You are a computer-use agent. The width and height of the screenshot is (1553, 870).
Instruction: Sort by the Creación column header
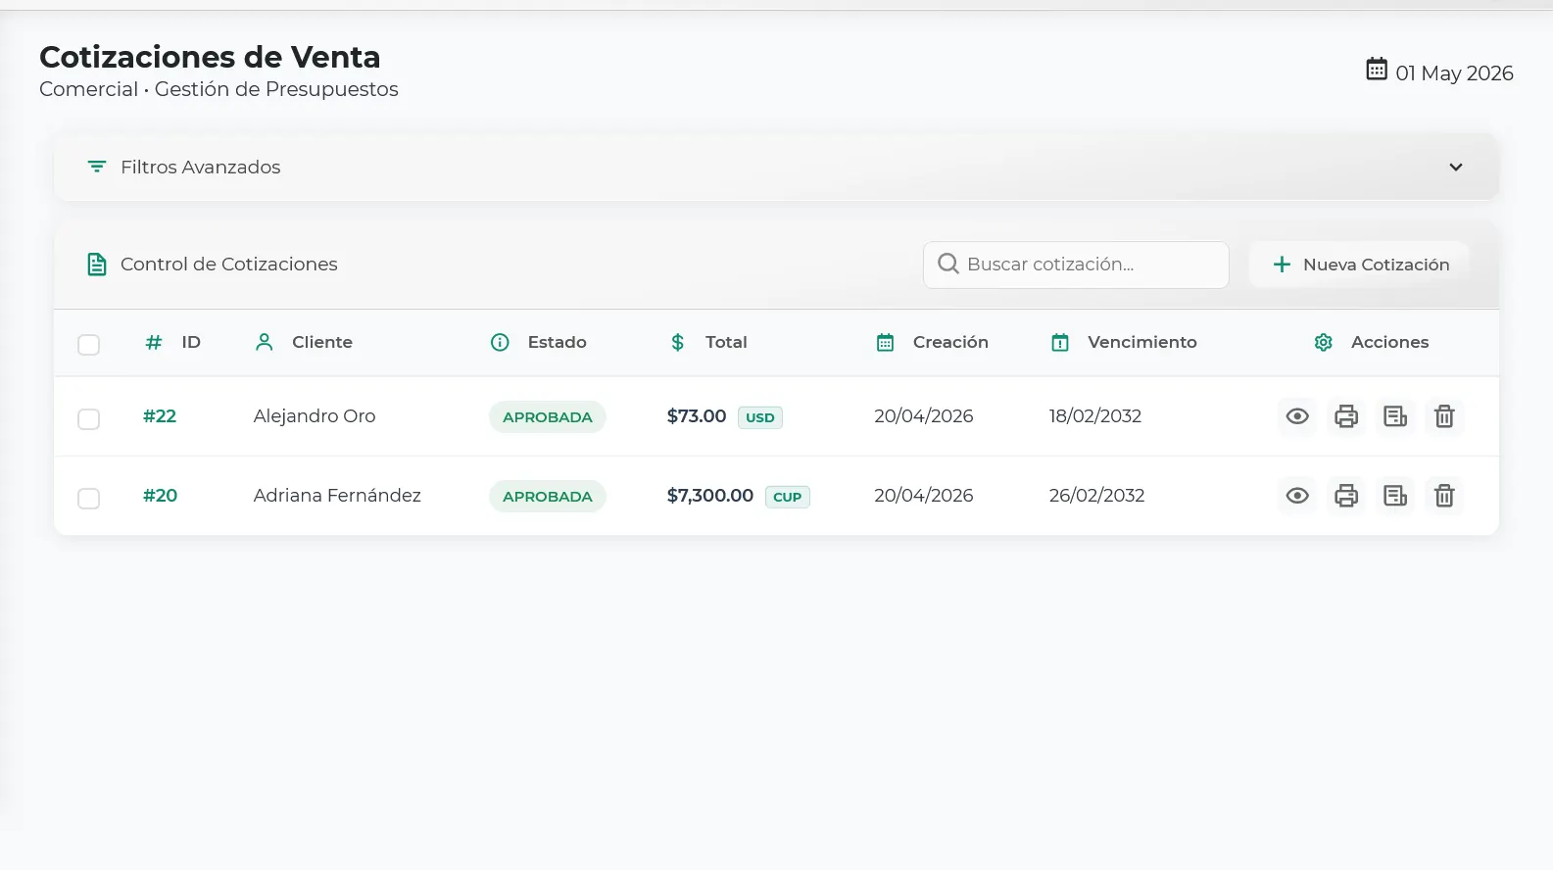[x=950, y=342]
